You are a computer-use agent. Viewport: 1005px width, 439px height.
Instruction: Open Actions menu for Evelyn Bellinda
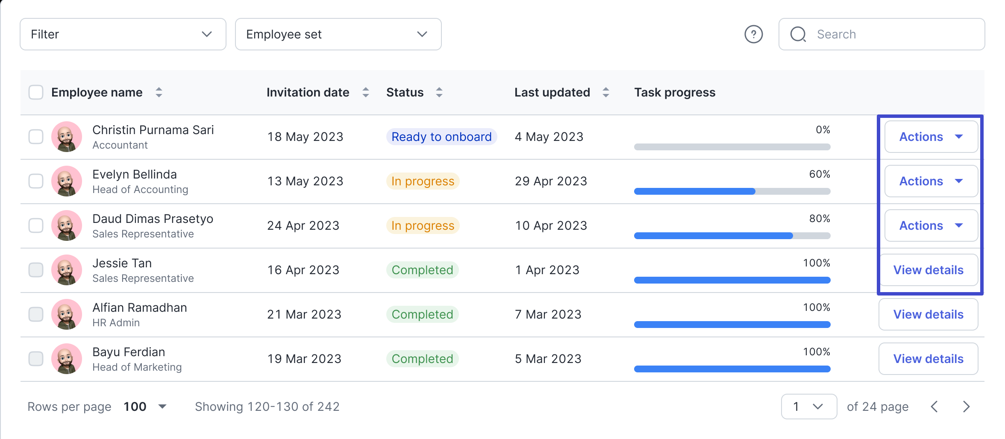[x=931, y=181]
